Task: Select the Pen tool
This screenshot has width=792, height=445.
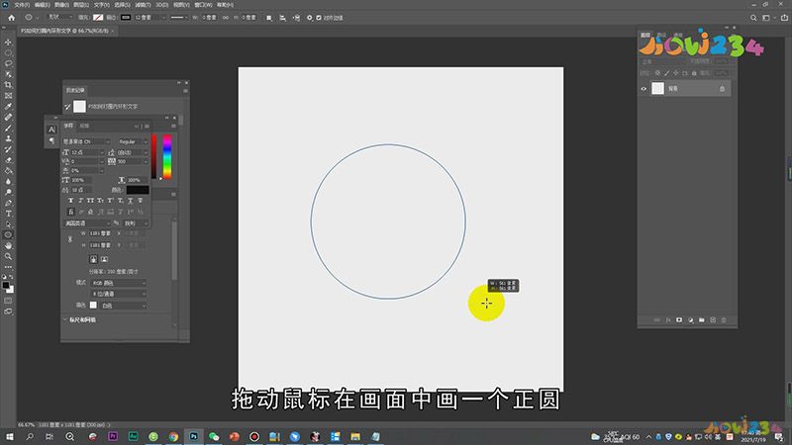Action: (x=8, y=203)
